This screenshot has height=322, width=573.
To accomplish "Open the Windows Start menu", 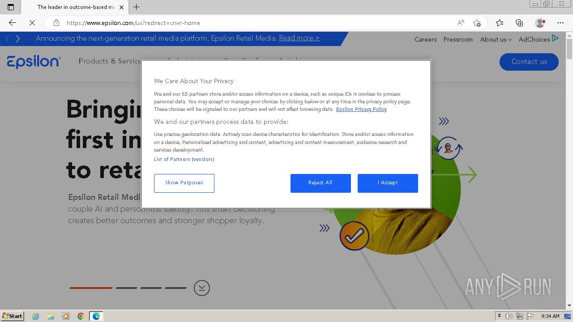I will (12, 316).
